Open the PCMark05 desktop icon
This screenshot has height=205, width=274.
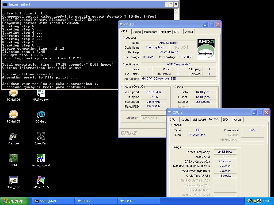pyautogui.click(x=13, y=116)
